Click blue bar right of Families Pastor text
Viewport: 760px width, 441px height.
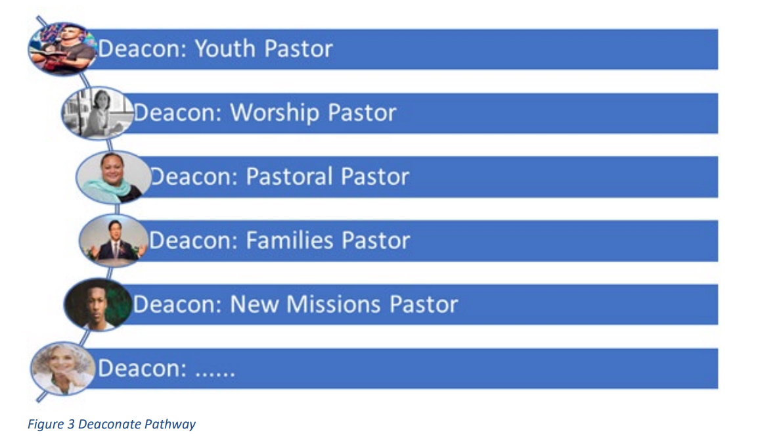click(565, 241)
